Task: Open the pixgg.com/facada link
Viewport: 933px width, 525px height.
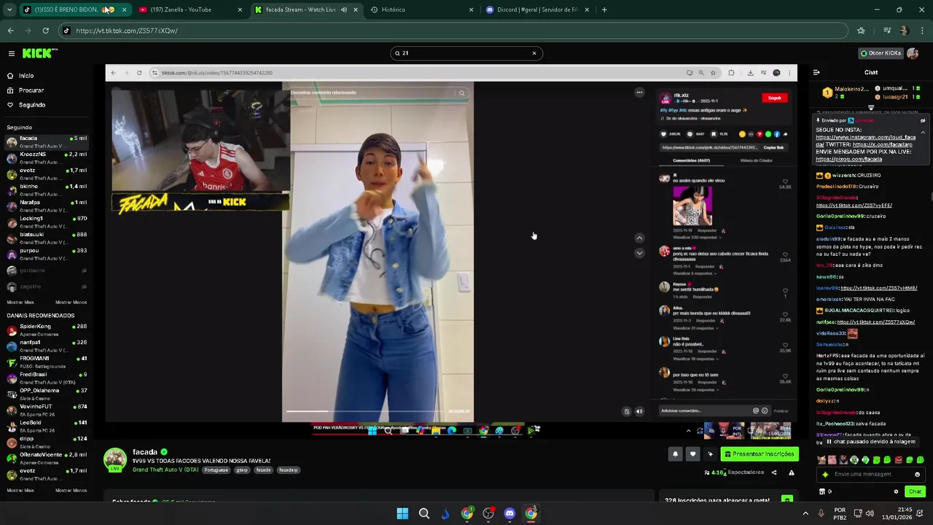Action: click(849, 159)
